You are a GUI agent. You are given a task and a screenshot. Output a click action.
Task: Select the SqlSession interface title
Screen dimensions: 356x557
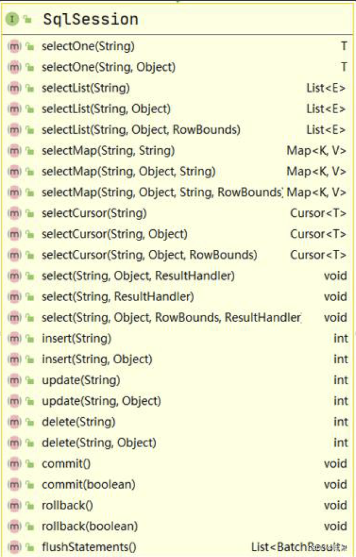tap(90, 20)
